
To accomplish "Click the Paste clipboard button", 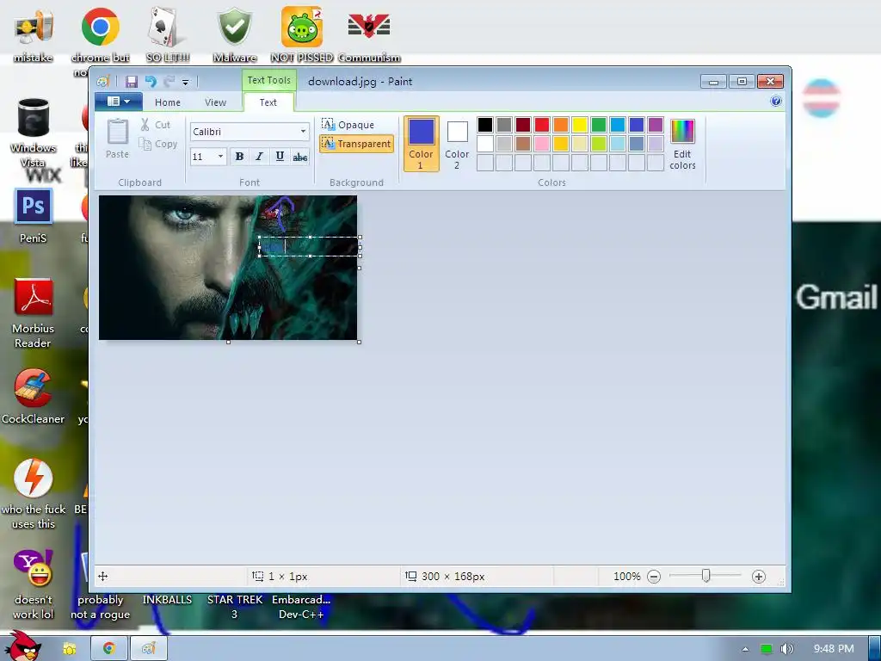I will coord(117,139).
